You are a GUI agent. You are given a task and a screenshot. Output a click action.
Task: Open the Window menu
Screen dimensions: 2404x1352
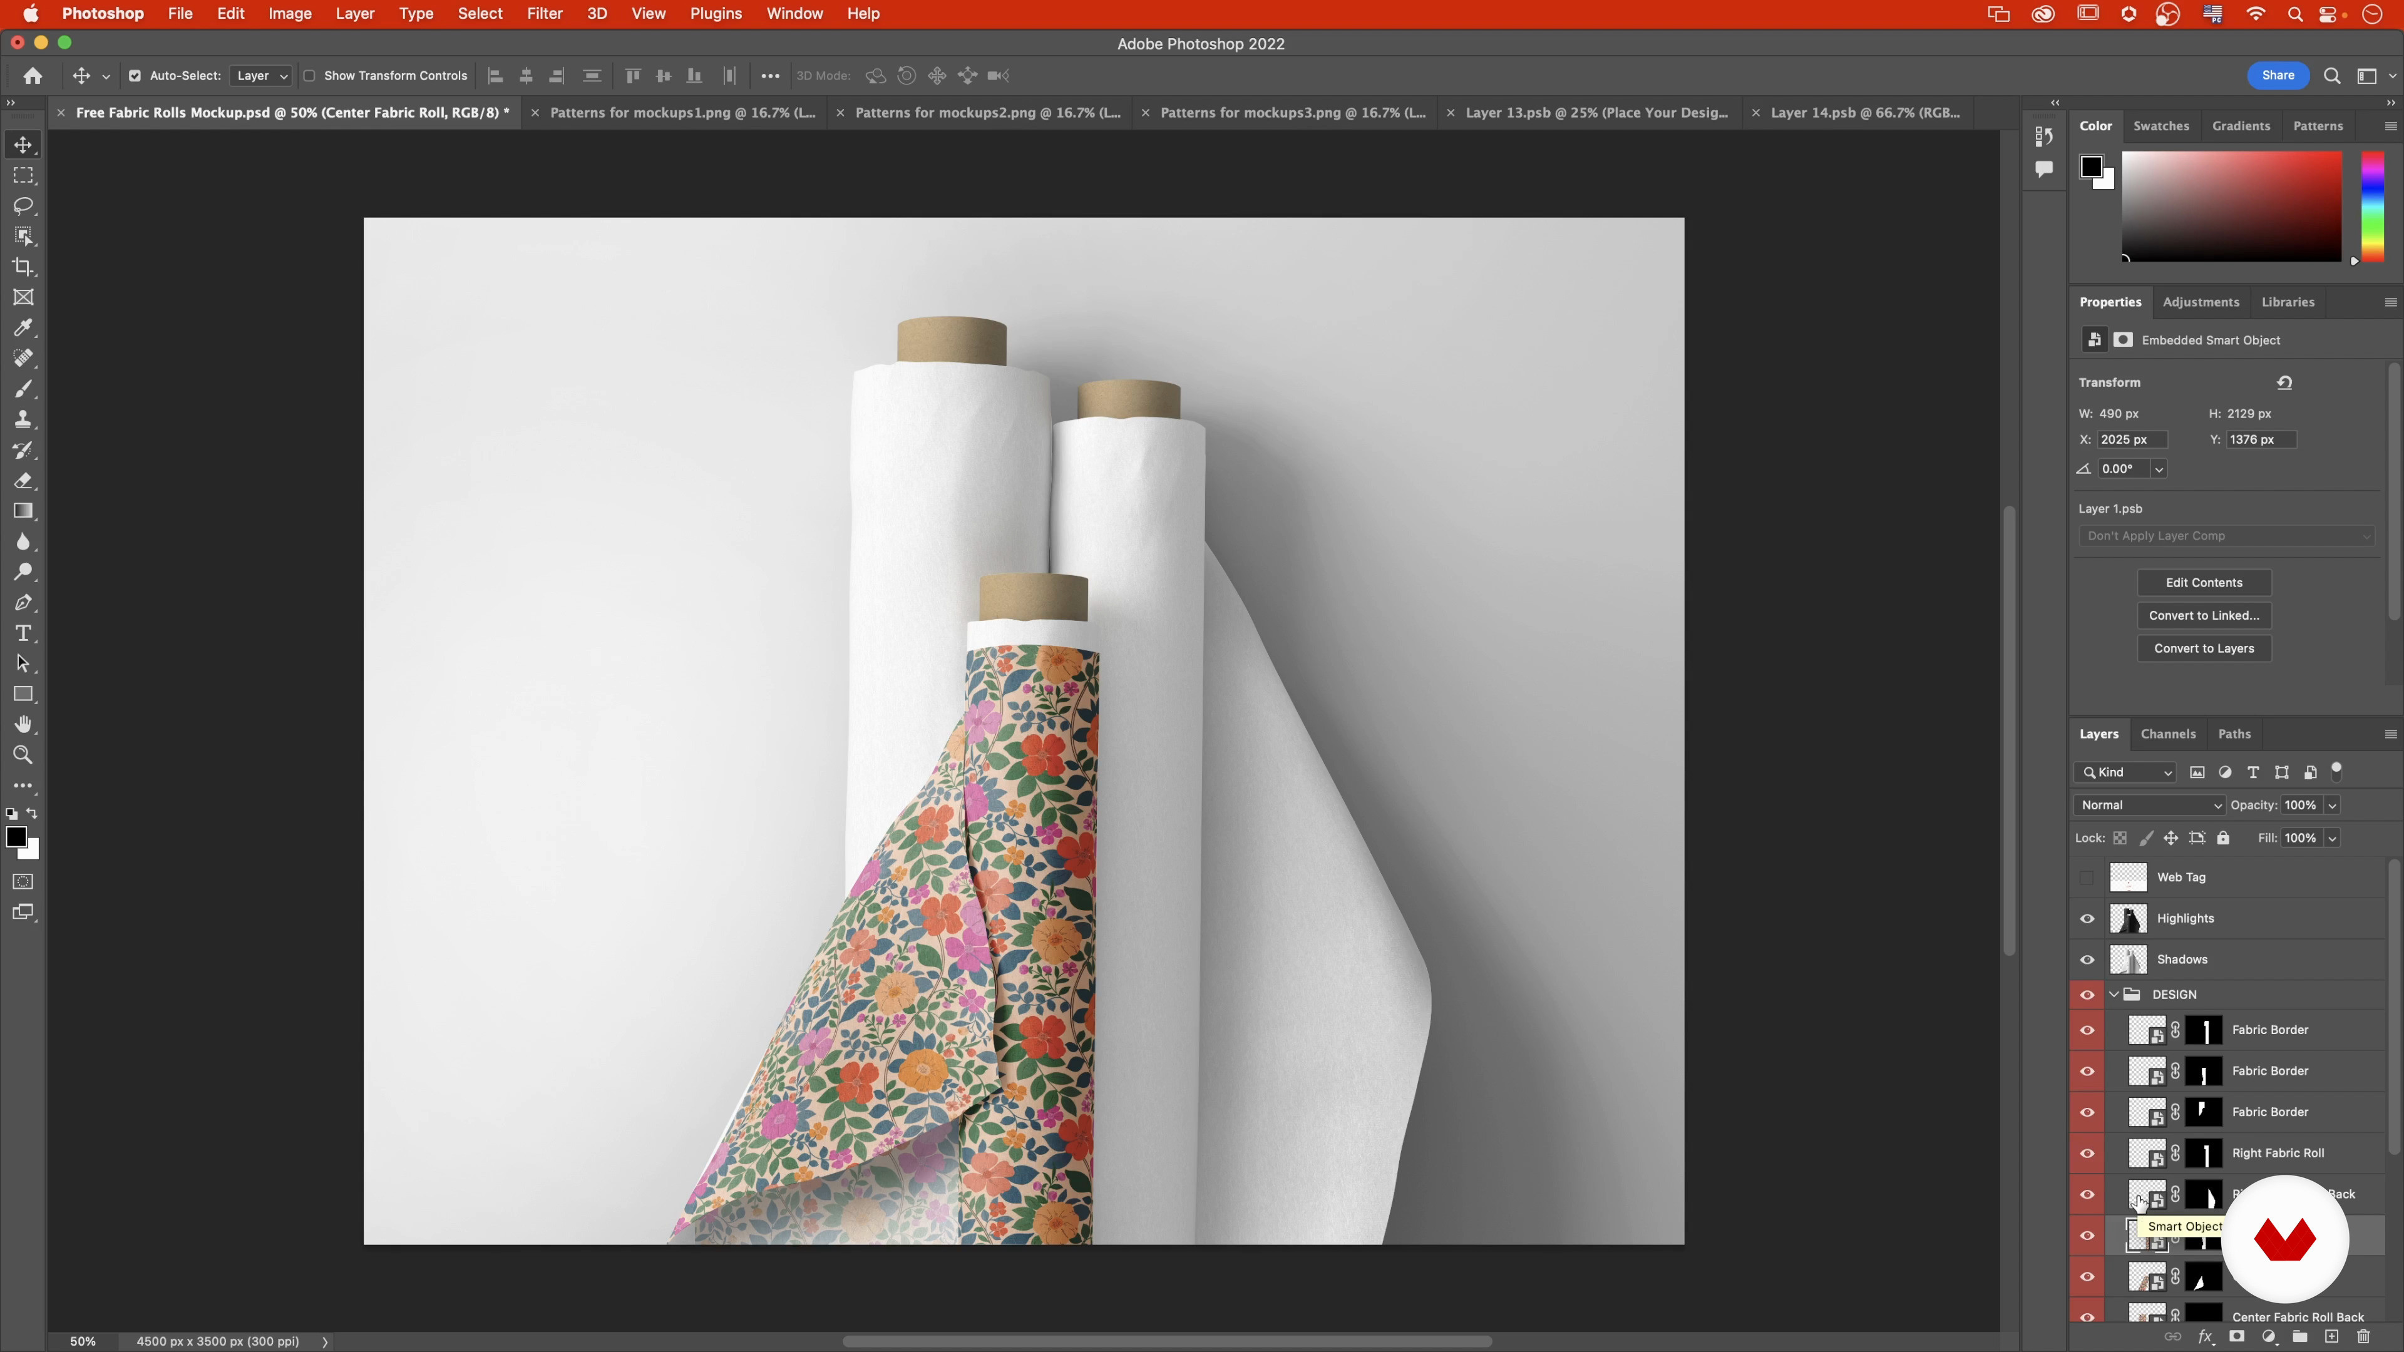(x=794, y=13)
